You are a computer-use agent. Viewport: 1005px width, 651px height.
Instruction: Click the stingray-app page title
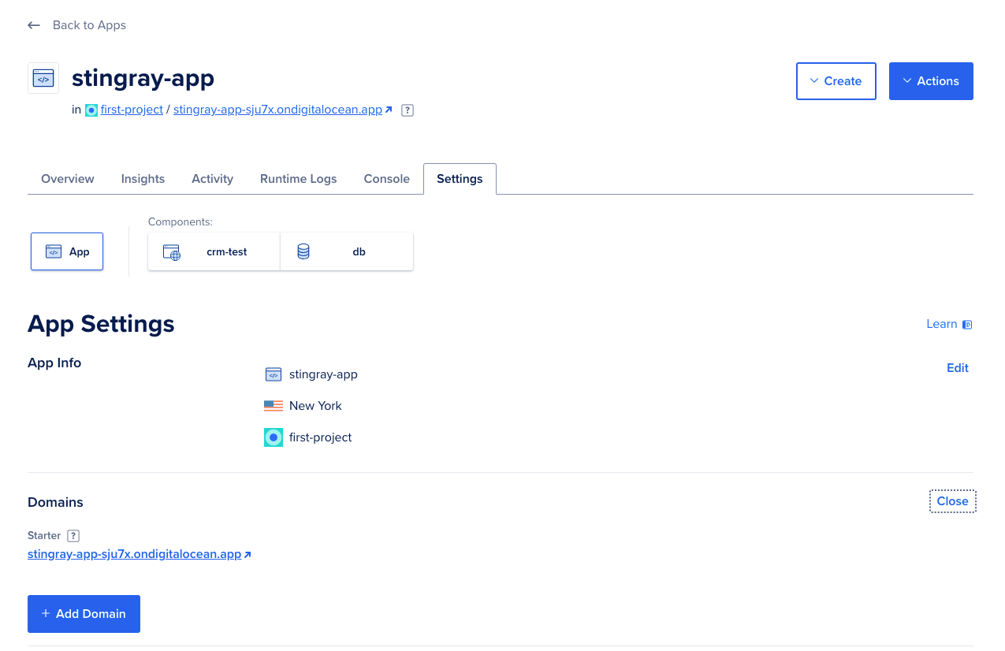coord(143,78)
